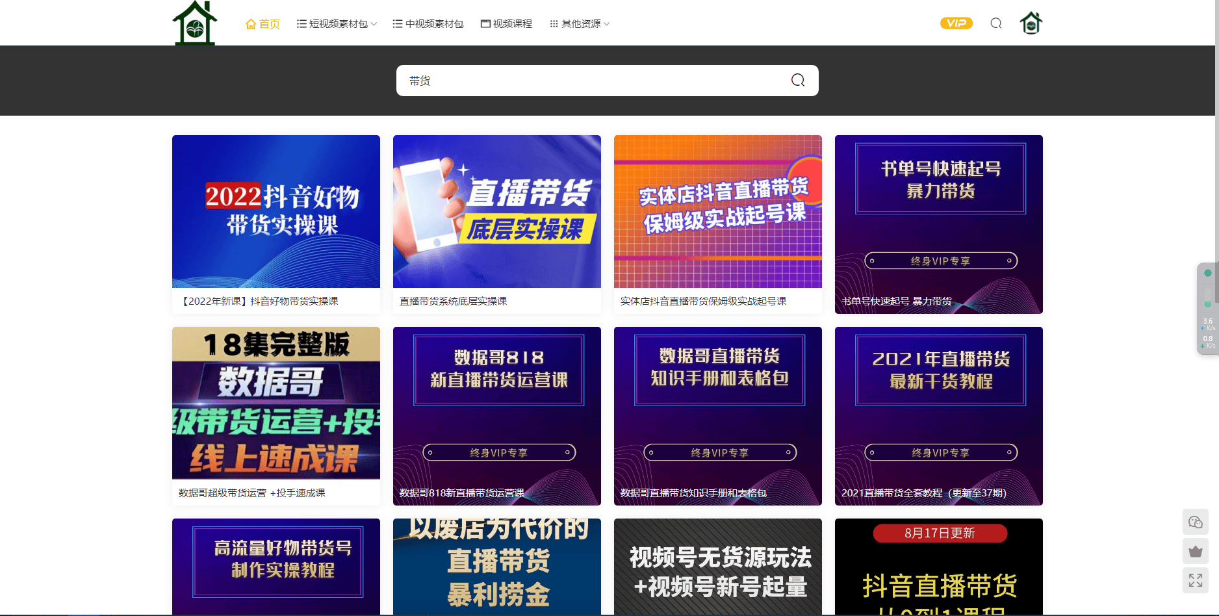Open 直播带货暴利捞金 card

tap(497, 567)
